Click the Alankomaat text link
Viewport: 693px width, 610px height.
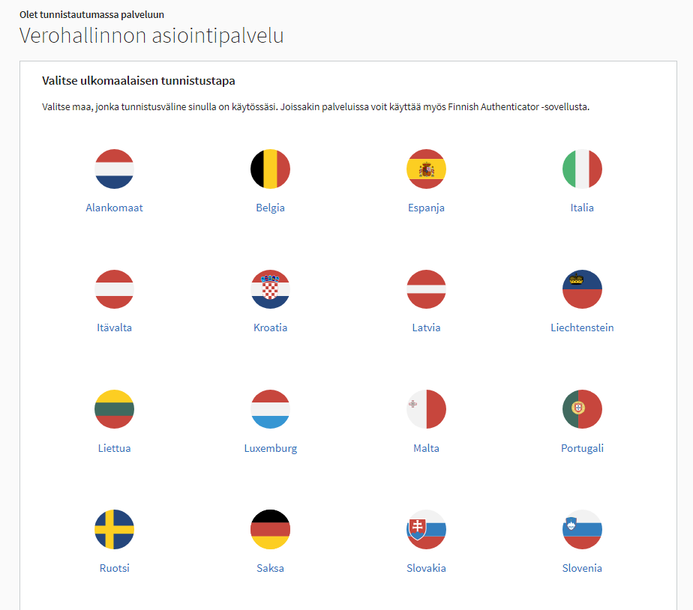click(114, 208)
